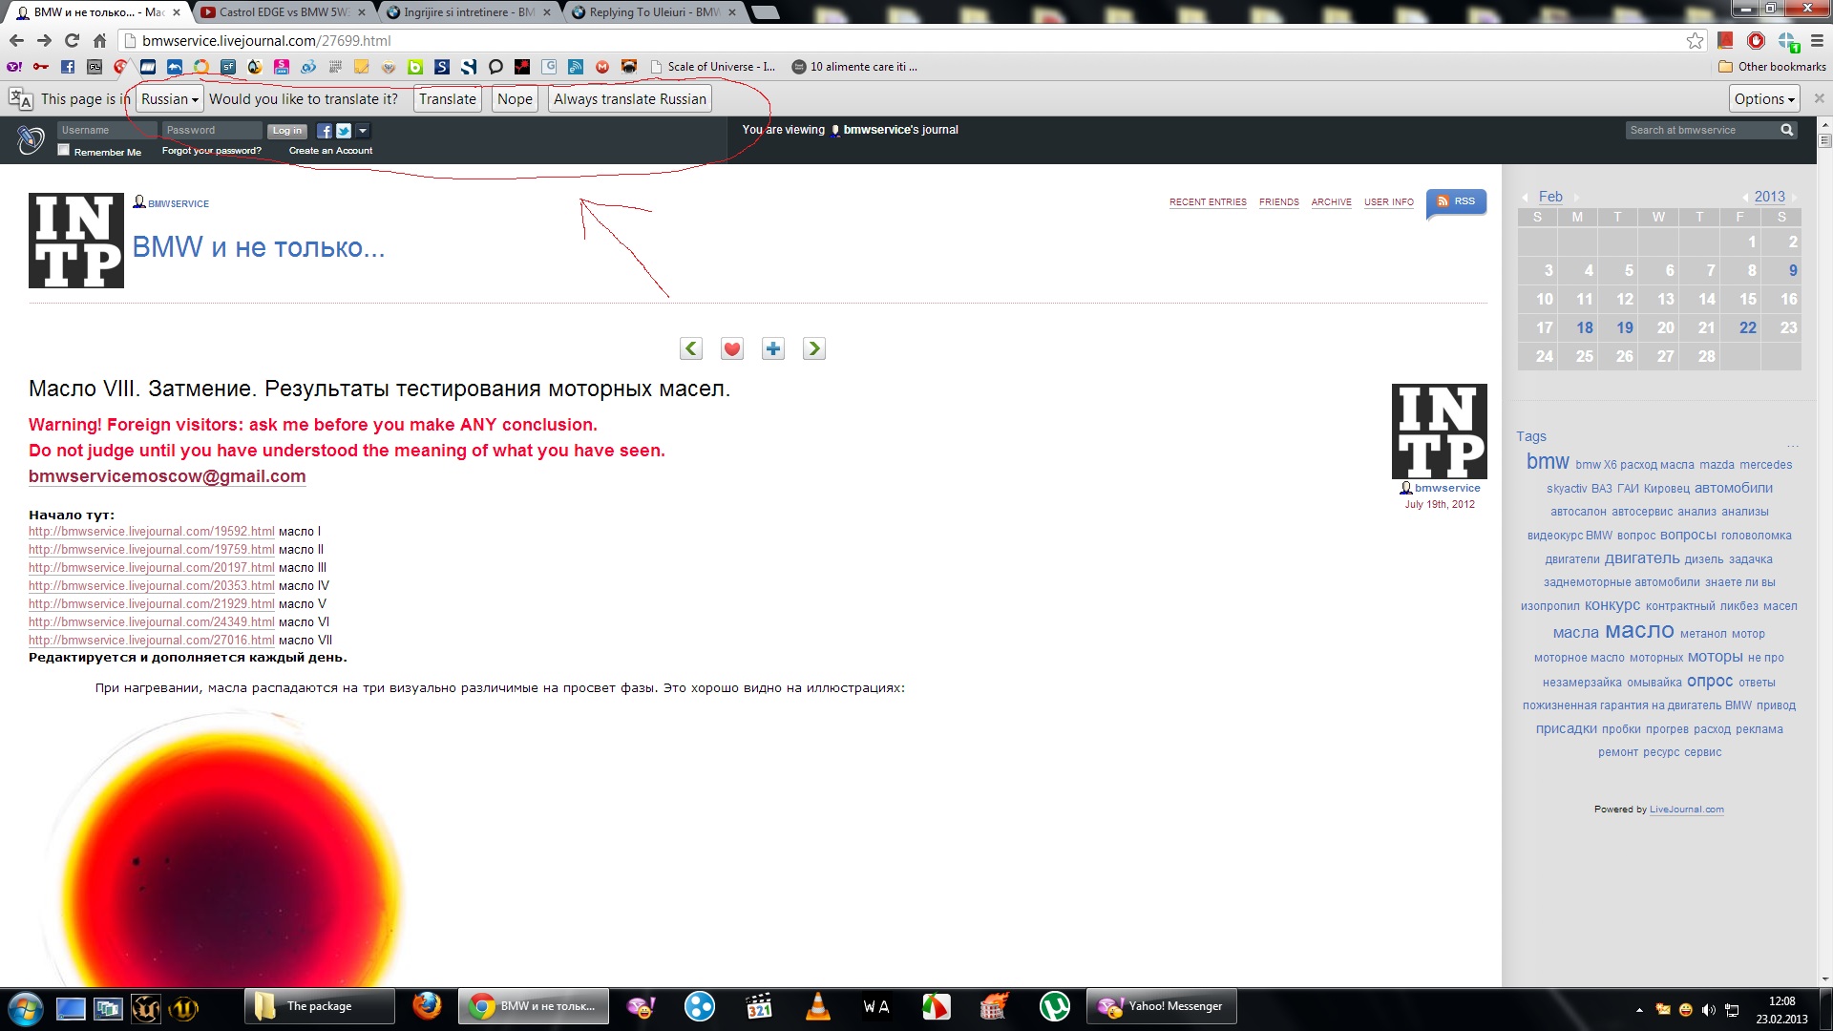Image resolution: width=1833 pixels, height=1031 pixels.
Task: Toggle the Remember Me checkbox
Action: pos(64,150)
